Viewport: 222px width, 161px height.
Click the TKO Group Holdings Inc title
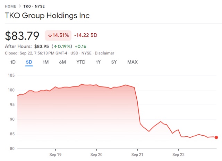tap(47, 16)
